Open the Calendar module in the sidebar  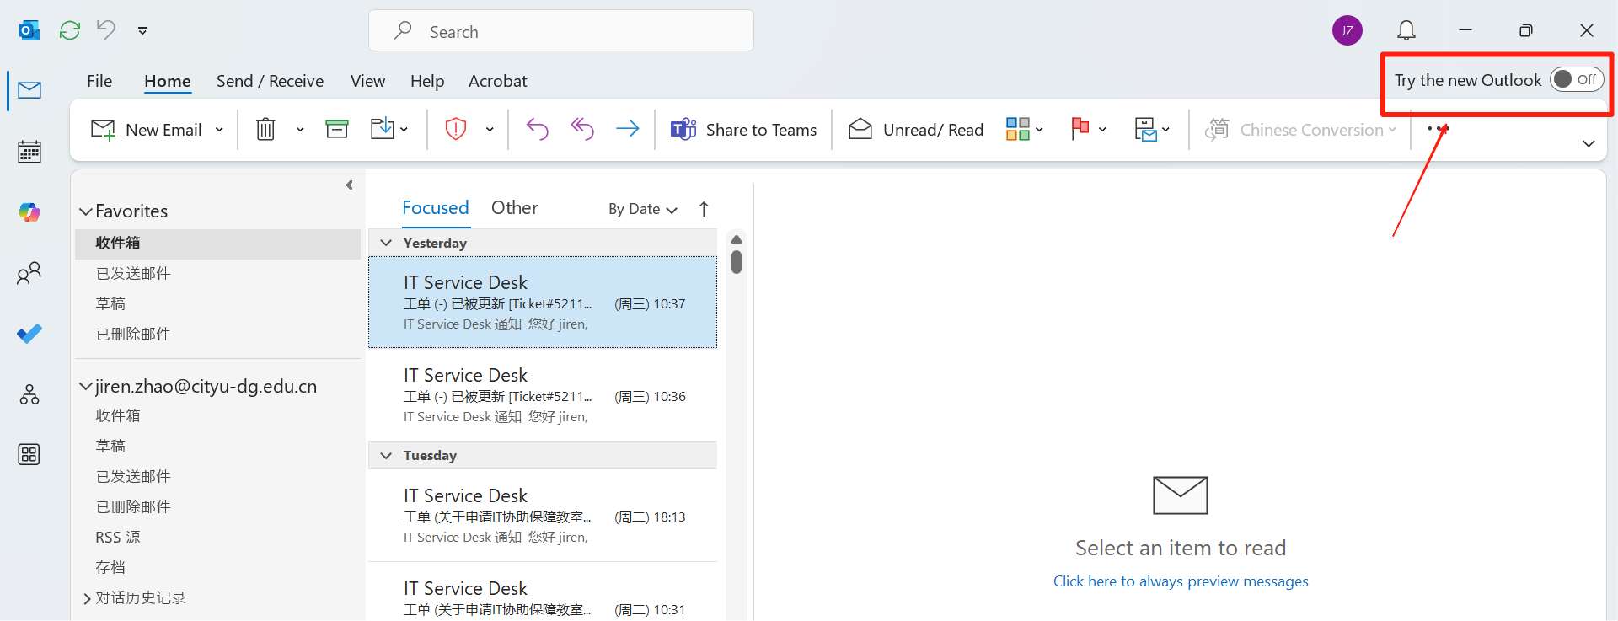(x=29, y=152)
